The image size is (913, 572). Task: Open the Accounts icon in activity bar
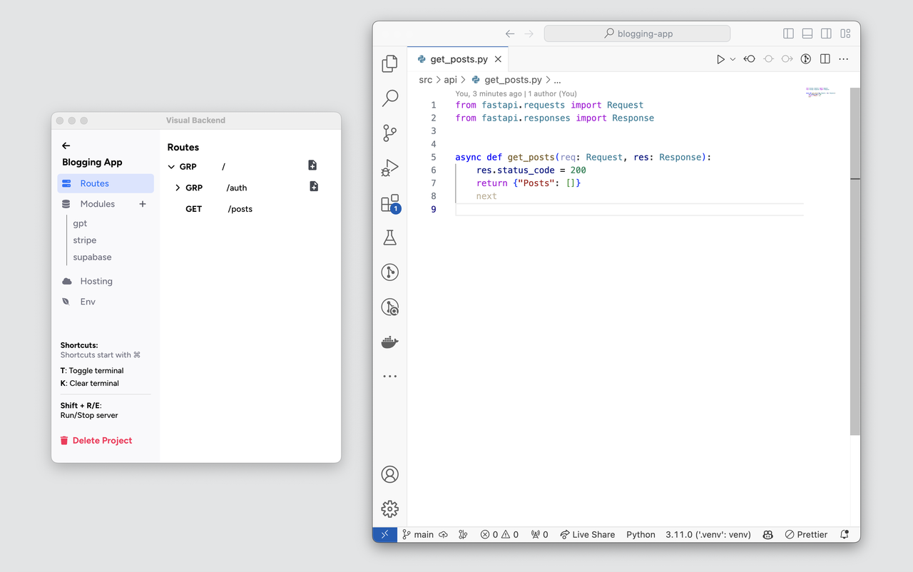(x=389, y=474)
